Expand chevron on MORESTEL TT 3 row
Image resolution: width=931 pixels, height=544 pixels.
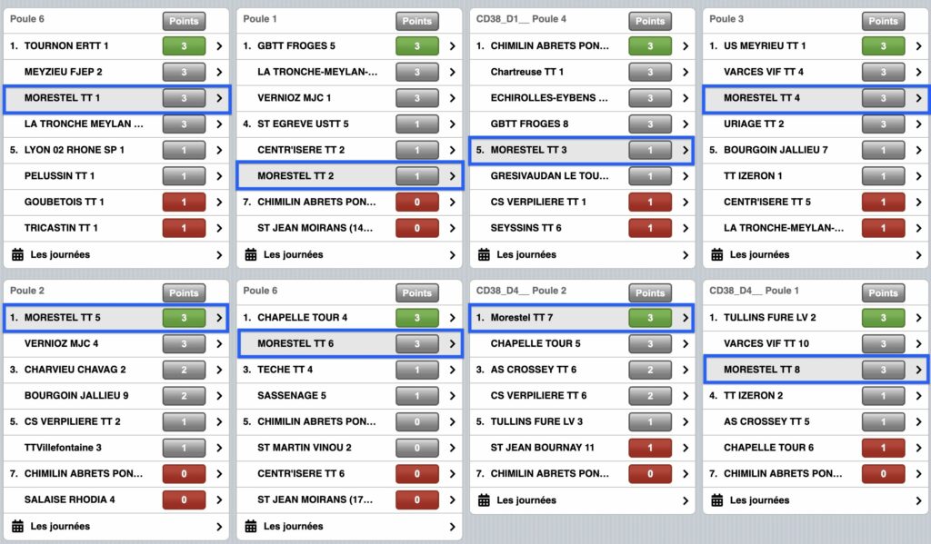[x=685, y=150]
